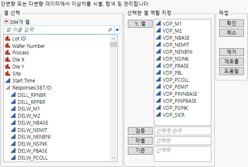
Task: Select VDP_PBASE in the Y list
Action: (176, 66)
